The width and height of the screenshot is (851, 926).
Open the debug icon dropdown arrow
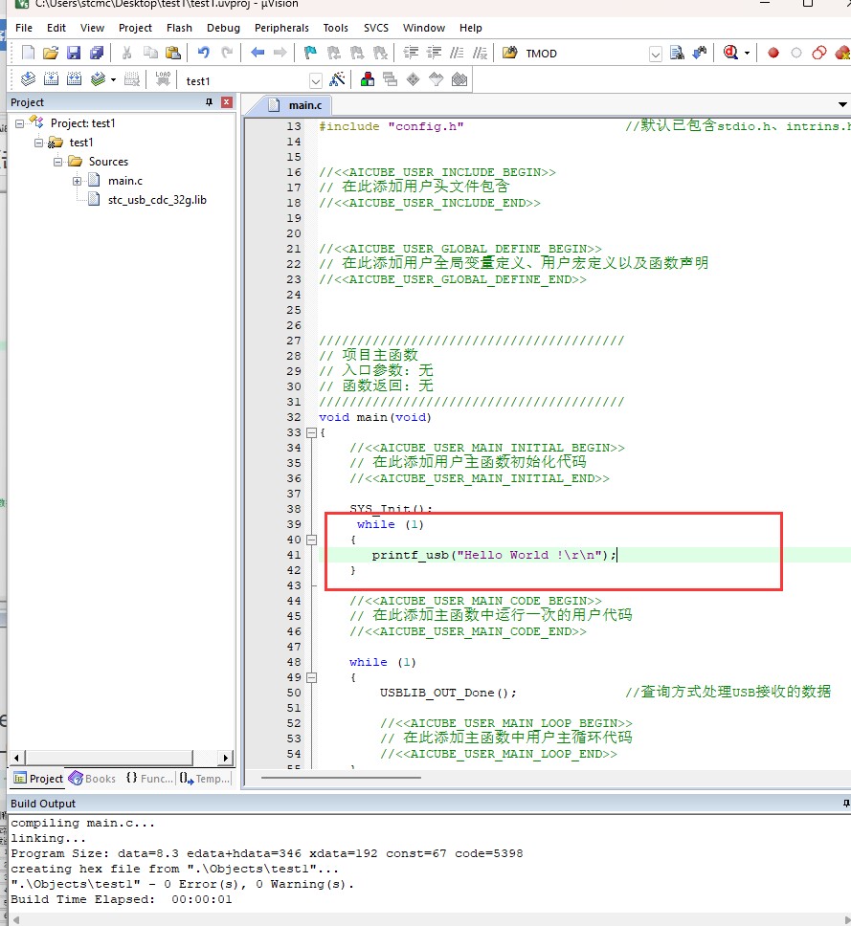[747, 54]
